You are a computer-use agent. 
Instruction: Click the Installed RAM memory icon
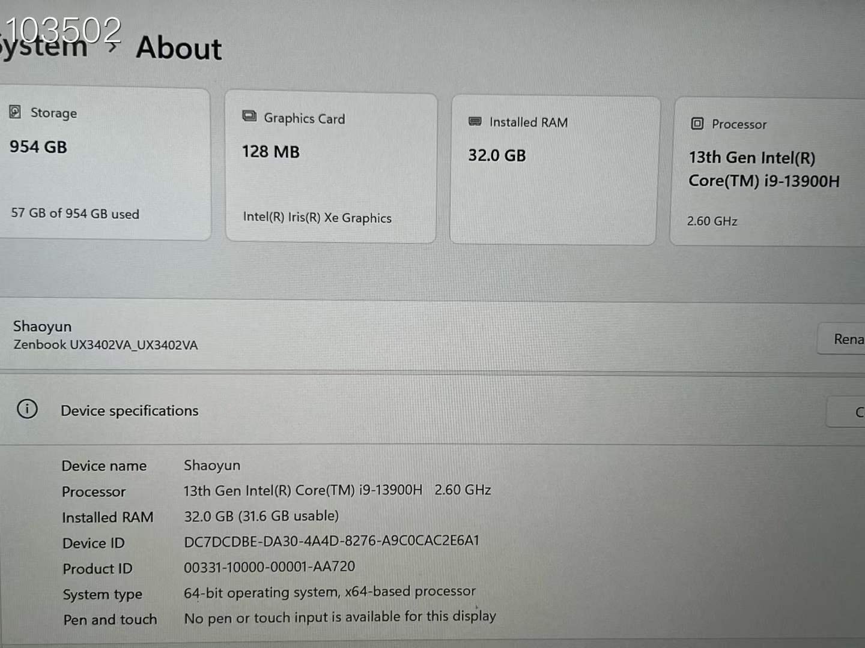(x=475, y=121)
